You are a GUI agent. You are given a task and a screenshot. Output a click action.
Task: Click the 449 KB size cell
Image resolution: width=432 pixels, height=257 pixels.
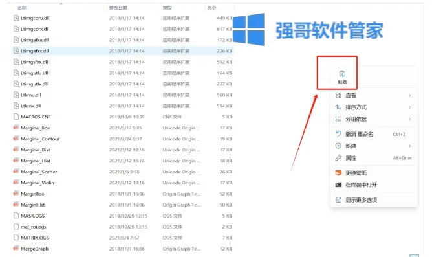(224, 18)
